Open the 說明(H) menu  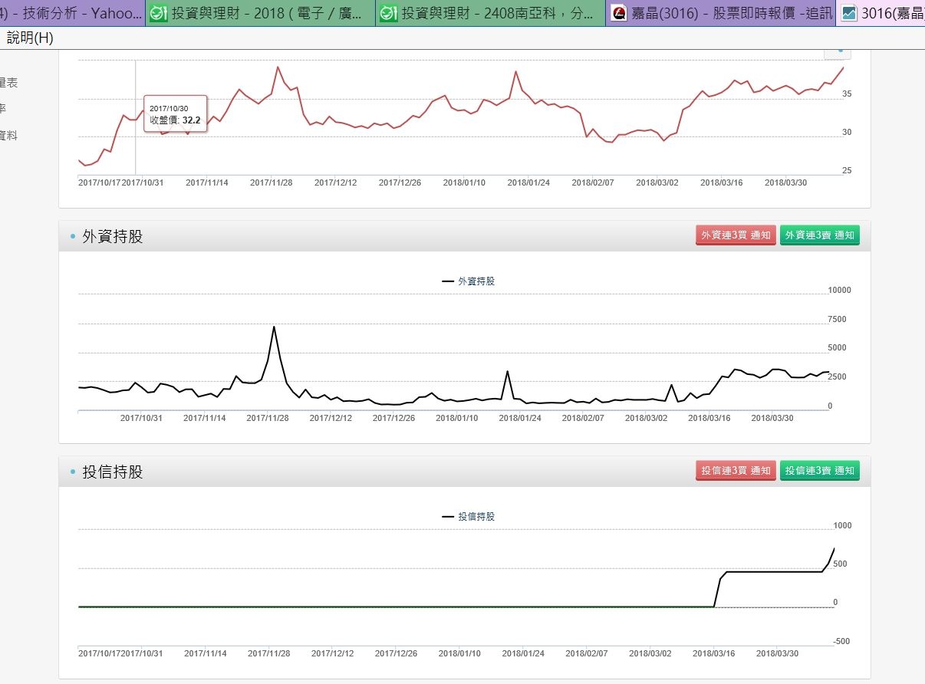click(30, 38)
